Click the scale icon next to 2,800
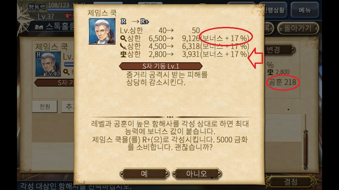Image resolution: width=339 pixels, height=190 pixels. click(270, 72)
